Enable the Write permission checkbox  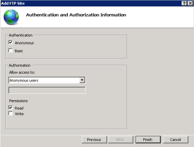point(10,114)
